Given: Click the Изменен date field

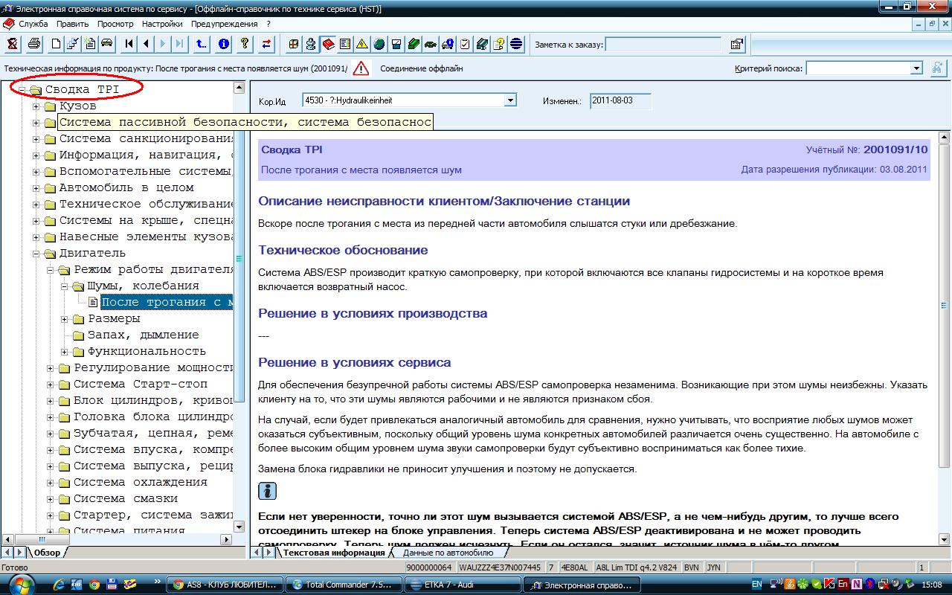Looking at the screenshot, I should (x=620, y=100).
